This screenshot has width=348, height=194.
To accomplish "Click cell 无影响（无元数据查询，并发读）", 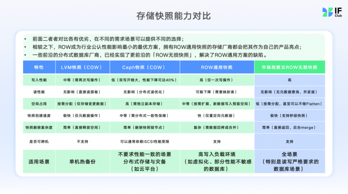I will coord(290,92).
